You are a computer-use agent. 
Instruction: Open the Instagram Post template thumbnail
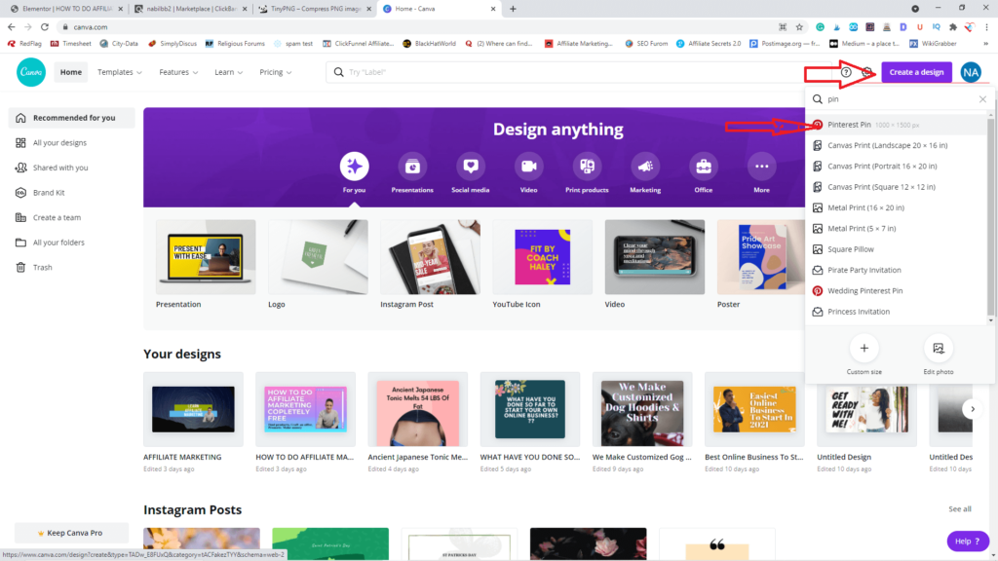(430, 257)
